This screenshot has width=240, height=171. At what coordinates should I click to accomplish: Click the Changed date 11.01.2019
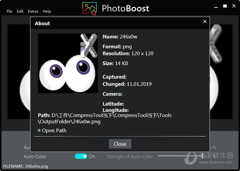pyautogui.click(x=139, y=84)
